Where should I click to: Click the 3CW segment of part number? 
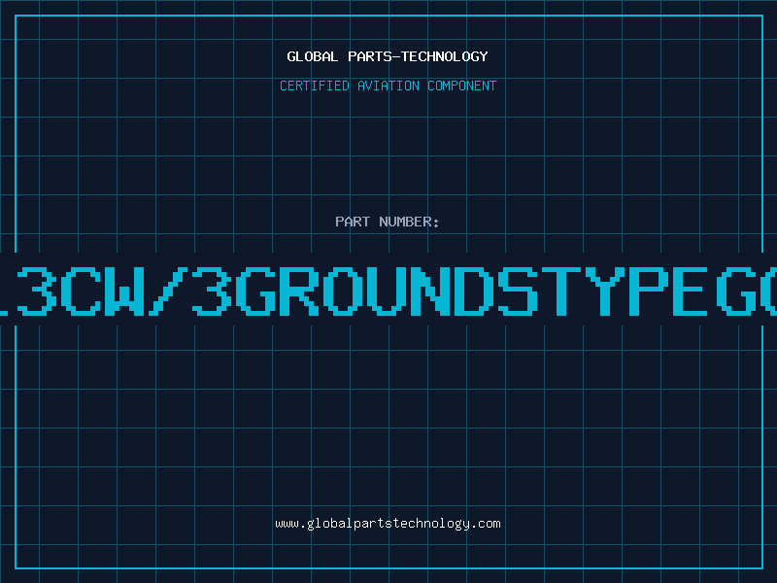click(x=83, y=289)
